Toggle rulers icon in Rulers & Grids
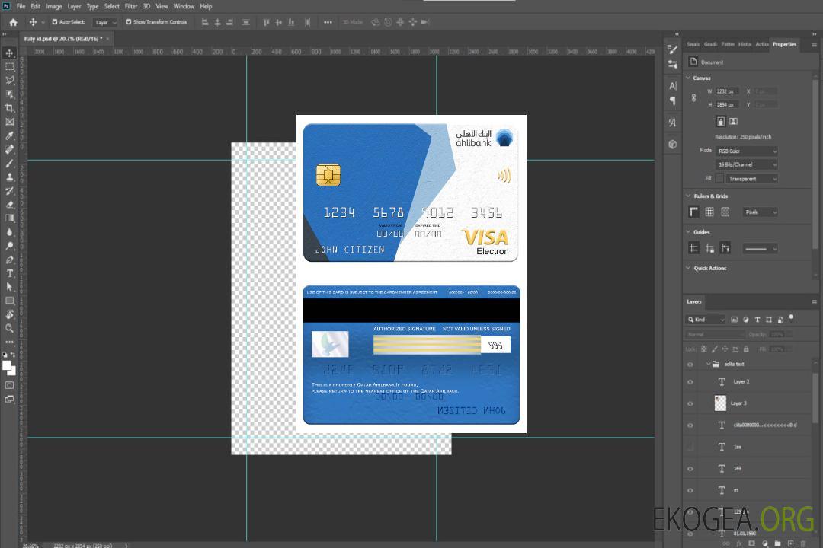The width and height of the screenshot is (823, 548). (694, 212)
